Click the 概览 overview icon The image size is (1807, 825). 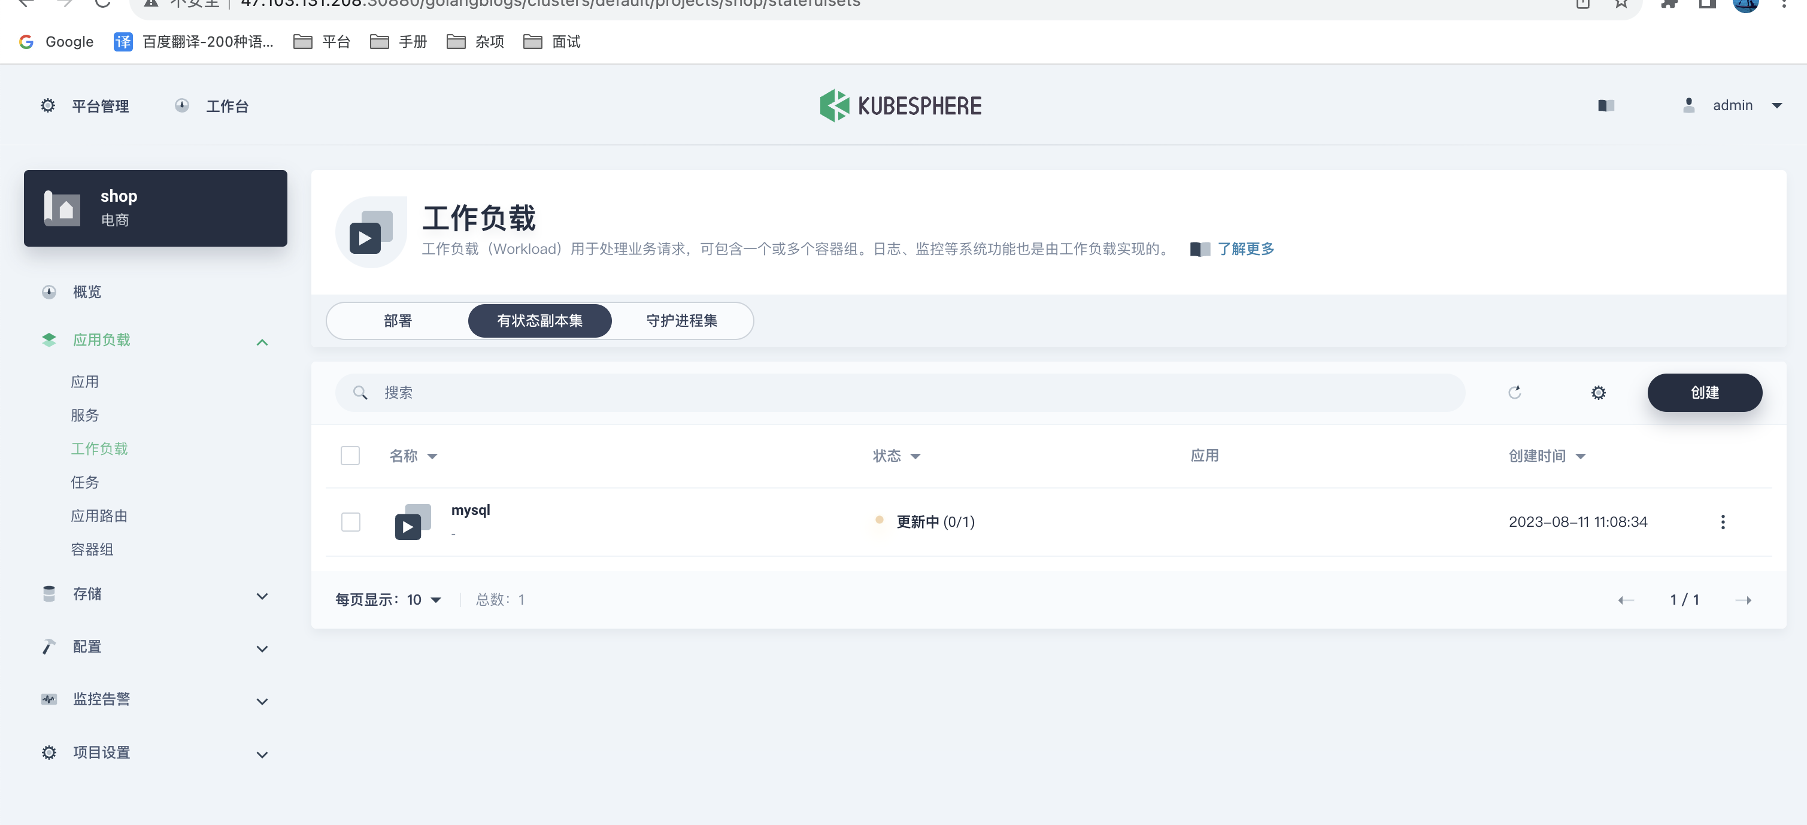tap(49, 292)
